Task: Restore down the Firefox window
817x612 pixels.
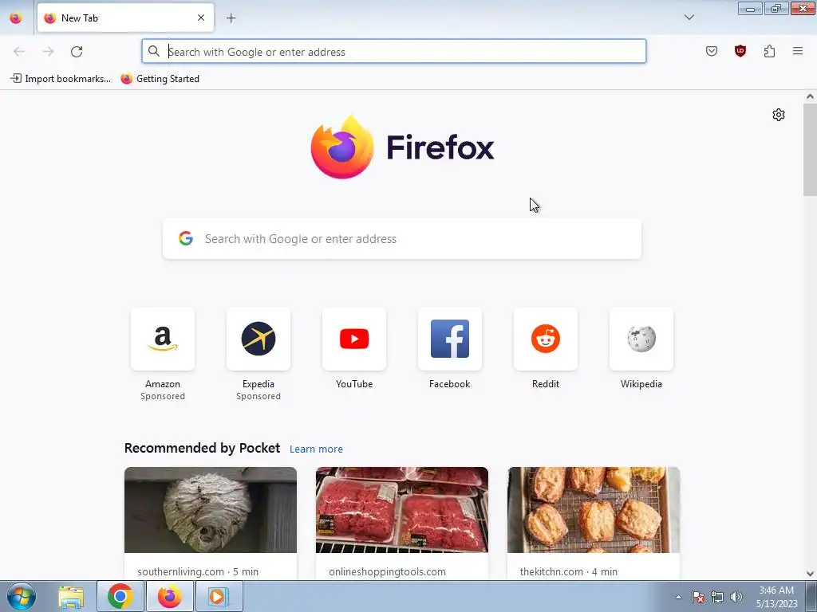Action: click(776, 8)
